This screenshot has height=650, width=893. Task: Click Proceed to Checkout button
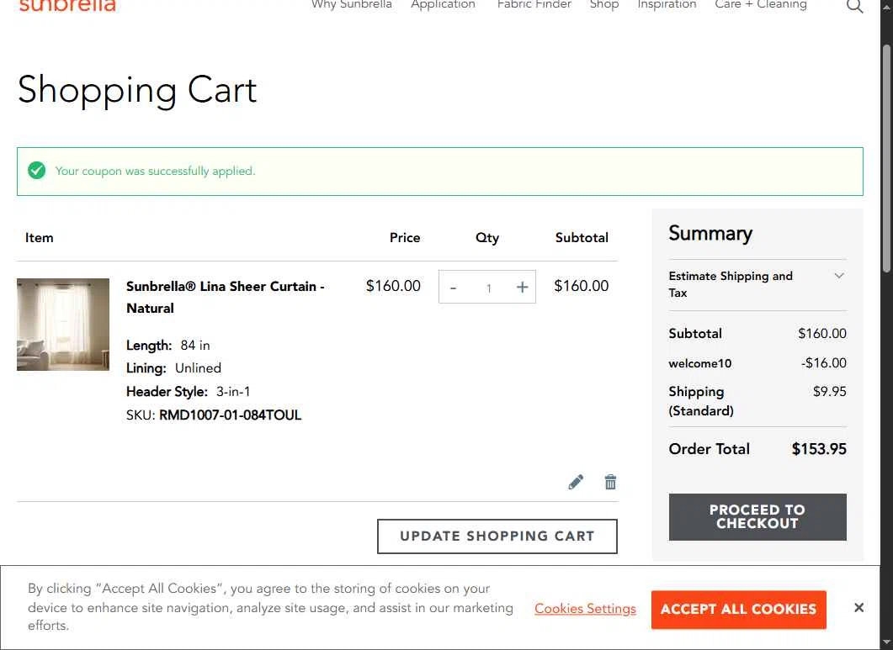pos(757,517)
